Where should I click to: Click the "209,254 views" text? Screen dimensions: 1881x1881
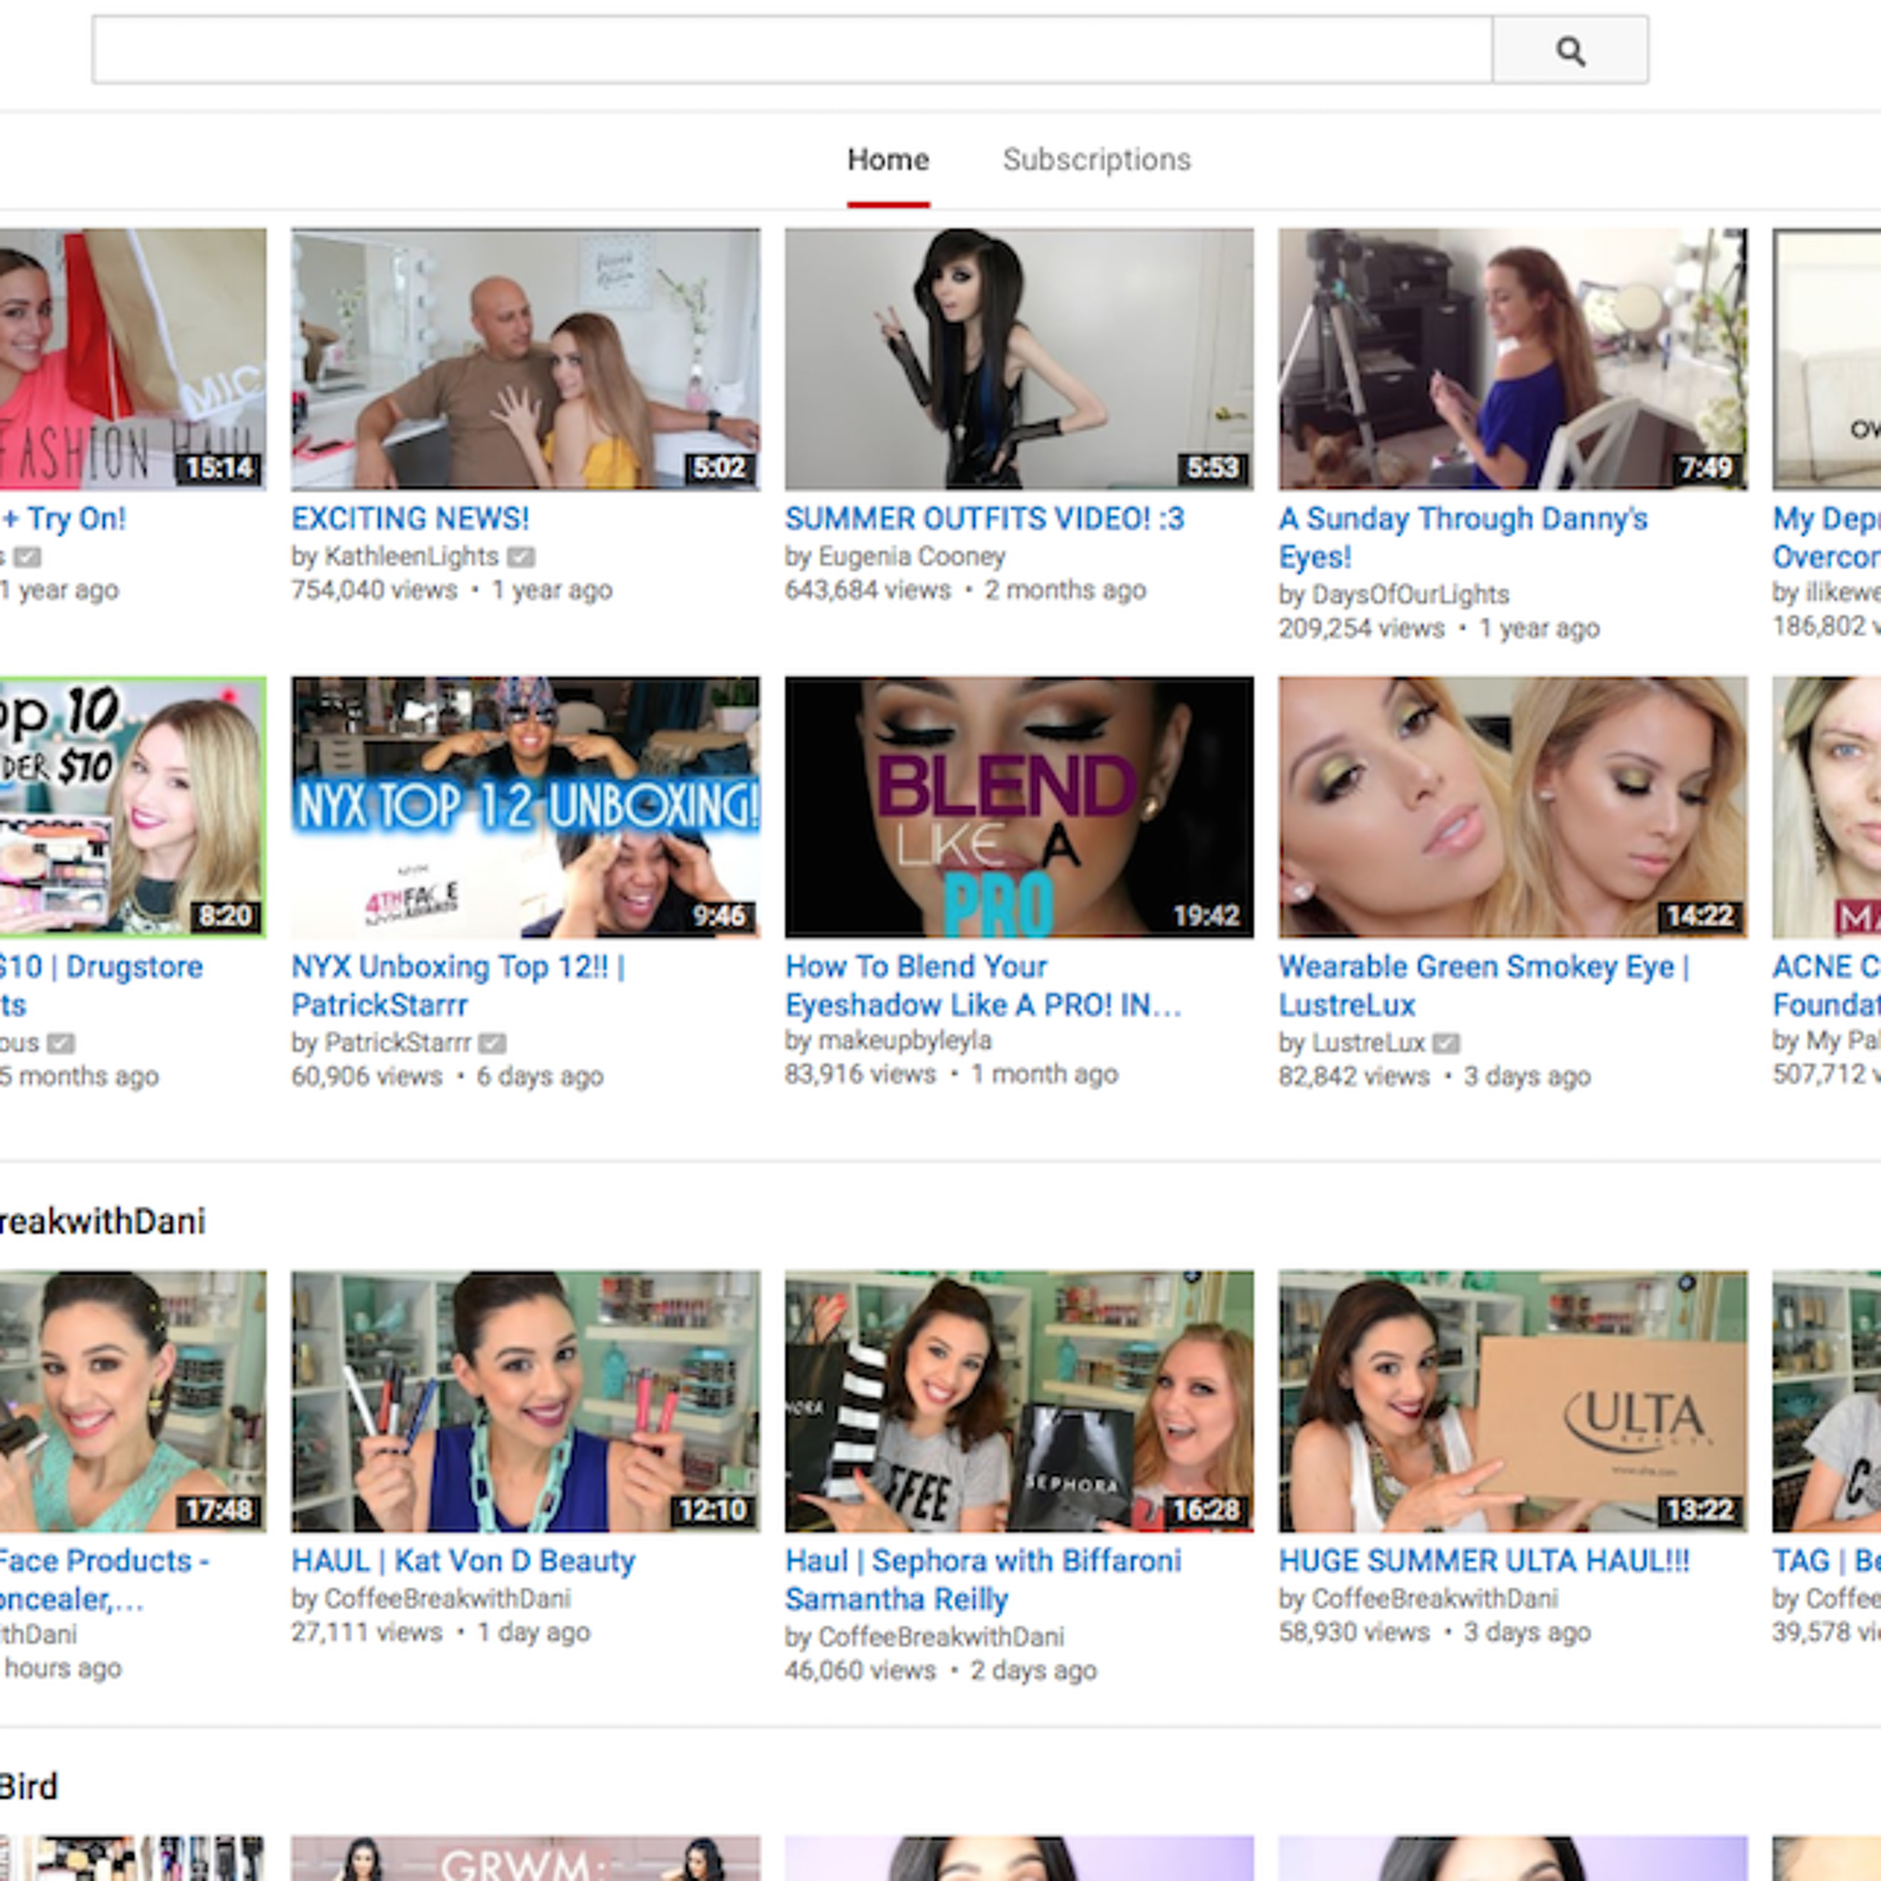pyautogui.click(x=1361, y=628)
